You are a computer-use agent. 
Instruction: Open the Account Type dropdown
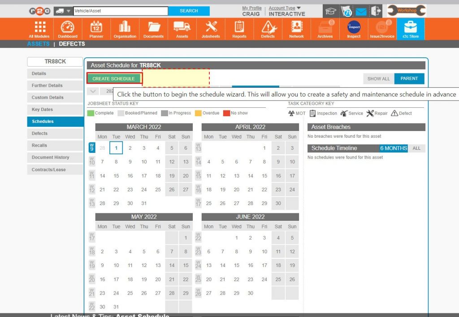click(284, 8)
